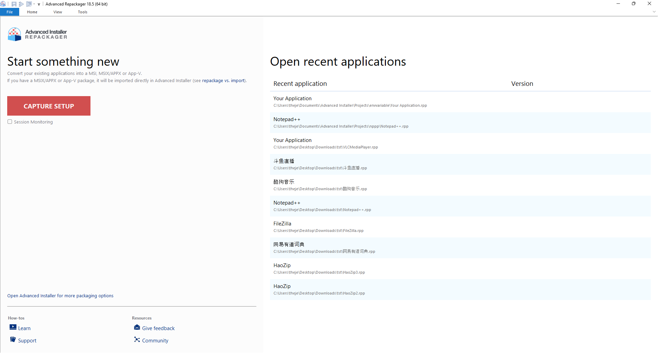Collapse the ribbon using top-right chevron
This screenshot has height=353, width=658.
[654, 12]
